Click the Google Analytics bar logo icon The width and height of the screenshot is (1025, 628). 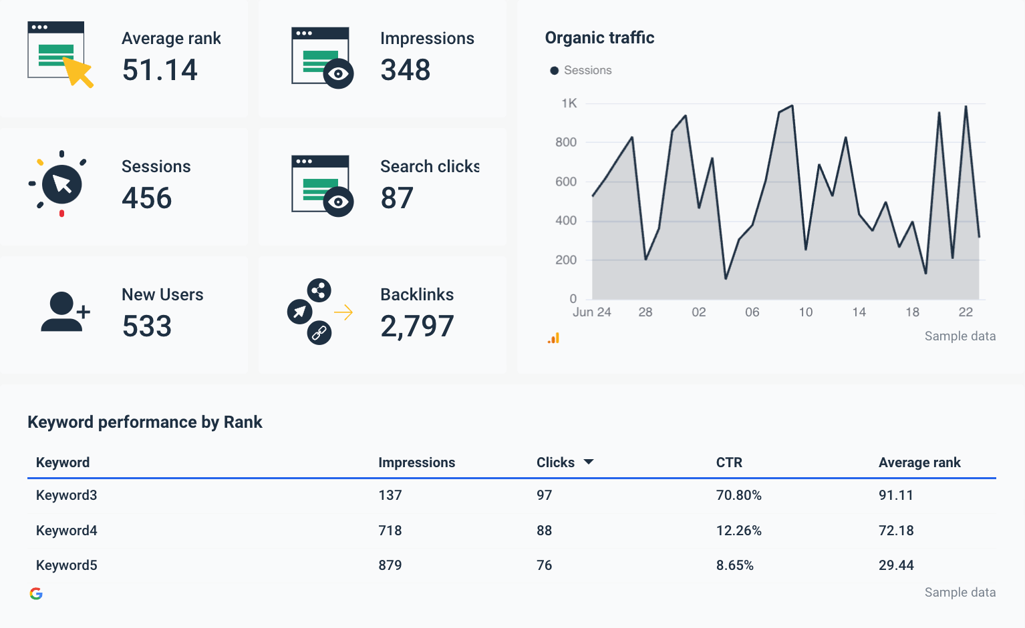pyautogui.click(x=553, y=338)
